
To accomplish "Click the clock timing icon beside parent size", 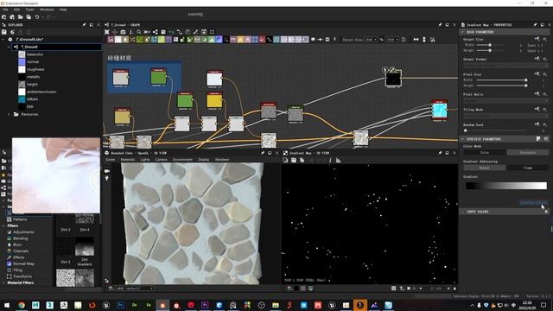I will 404,40.
